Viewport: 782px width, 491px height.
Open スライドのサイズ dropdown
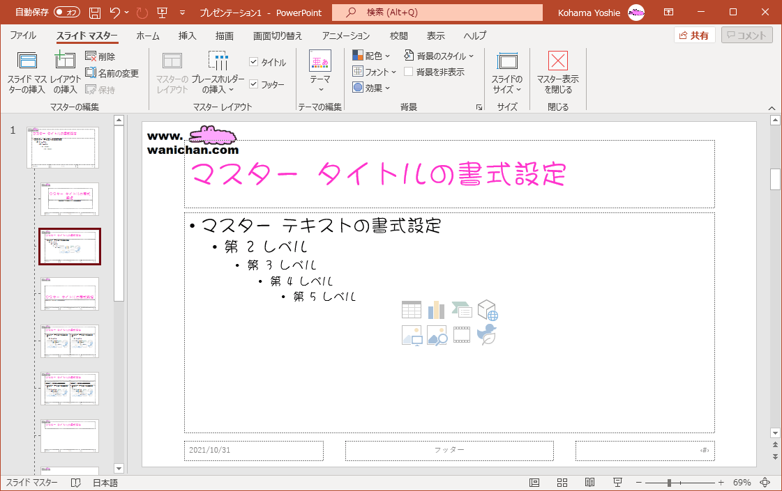[x=507, y=72]
